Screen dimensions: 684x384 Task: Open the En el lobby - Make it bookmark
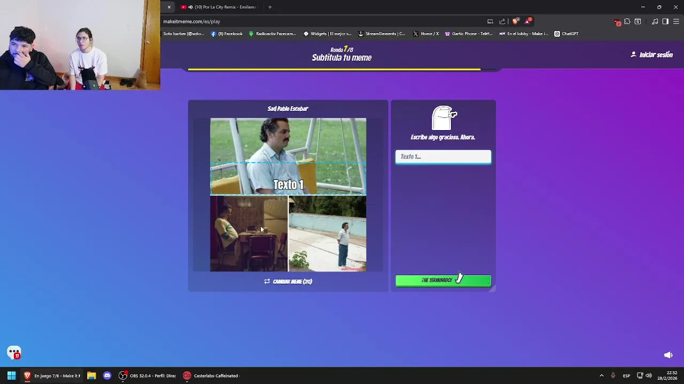[524, 34]
